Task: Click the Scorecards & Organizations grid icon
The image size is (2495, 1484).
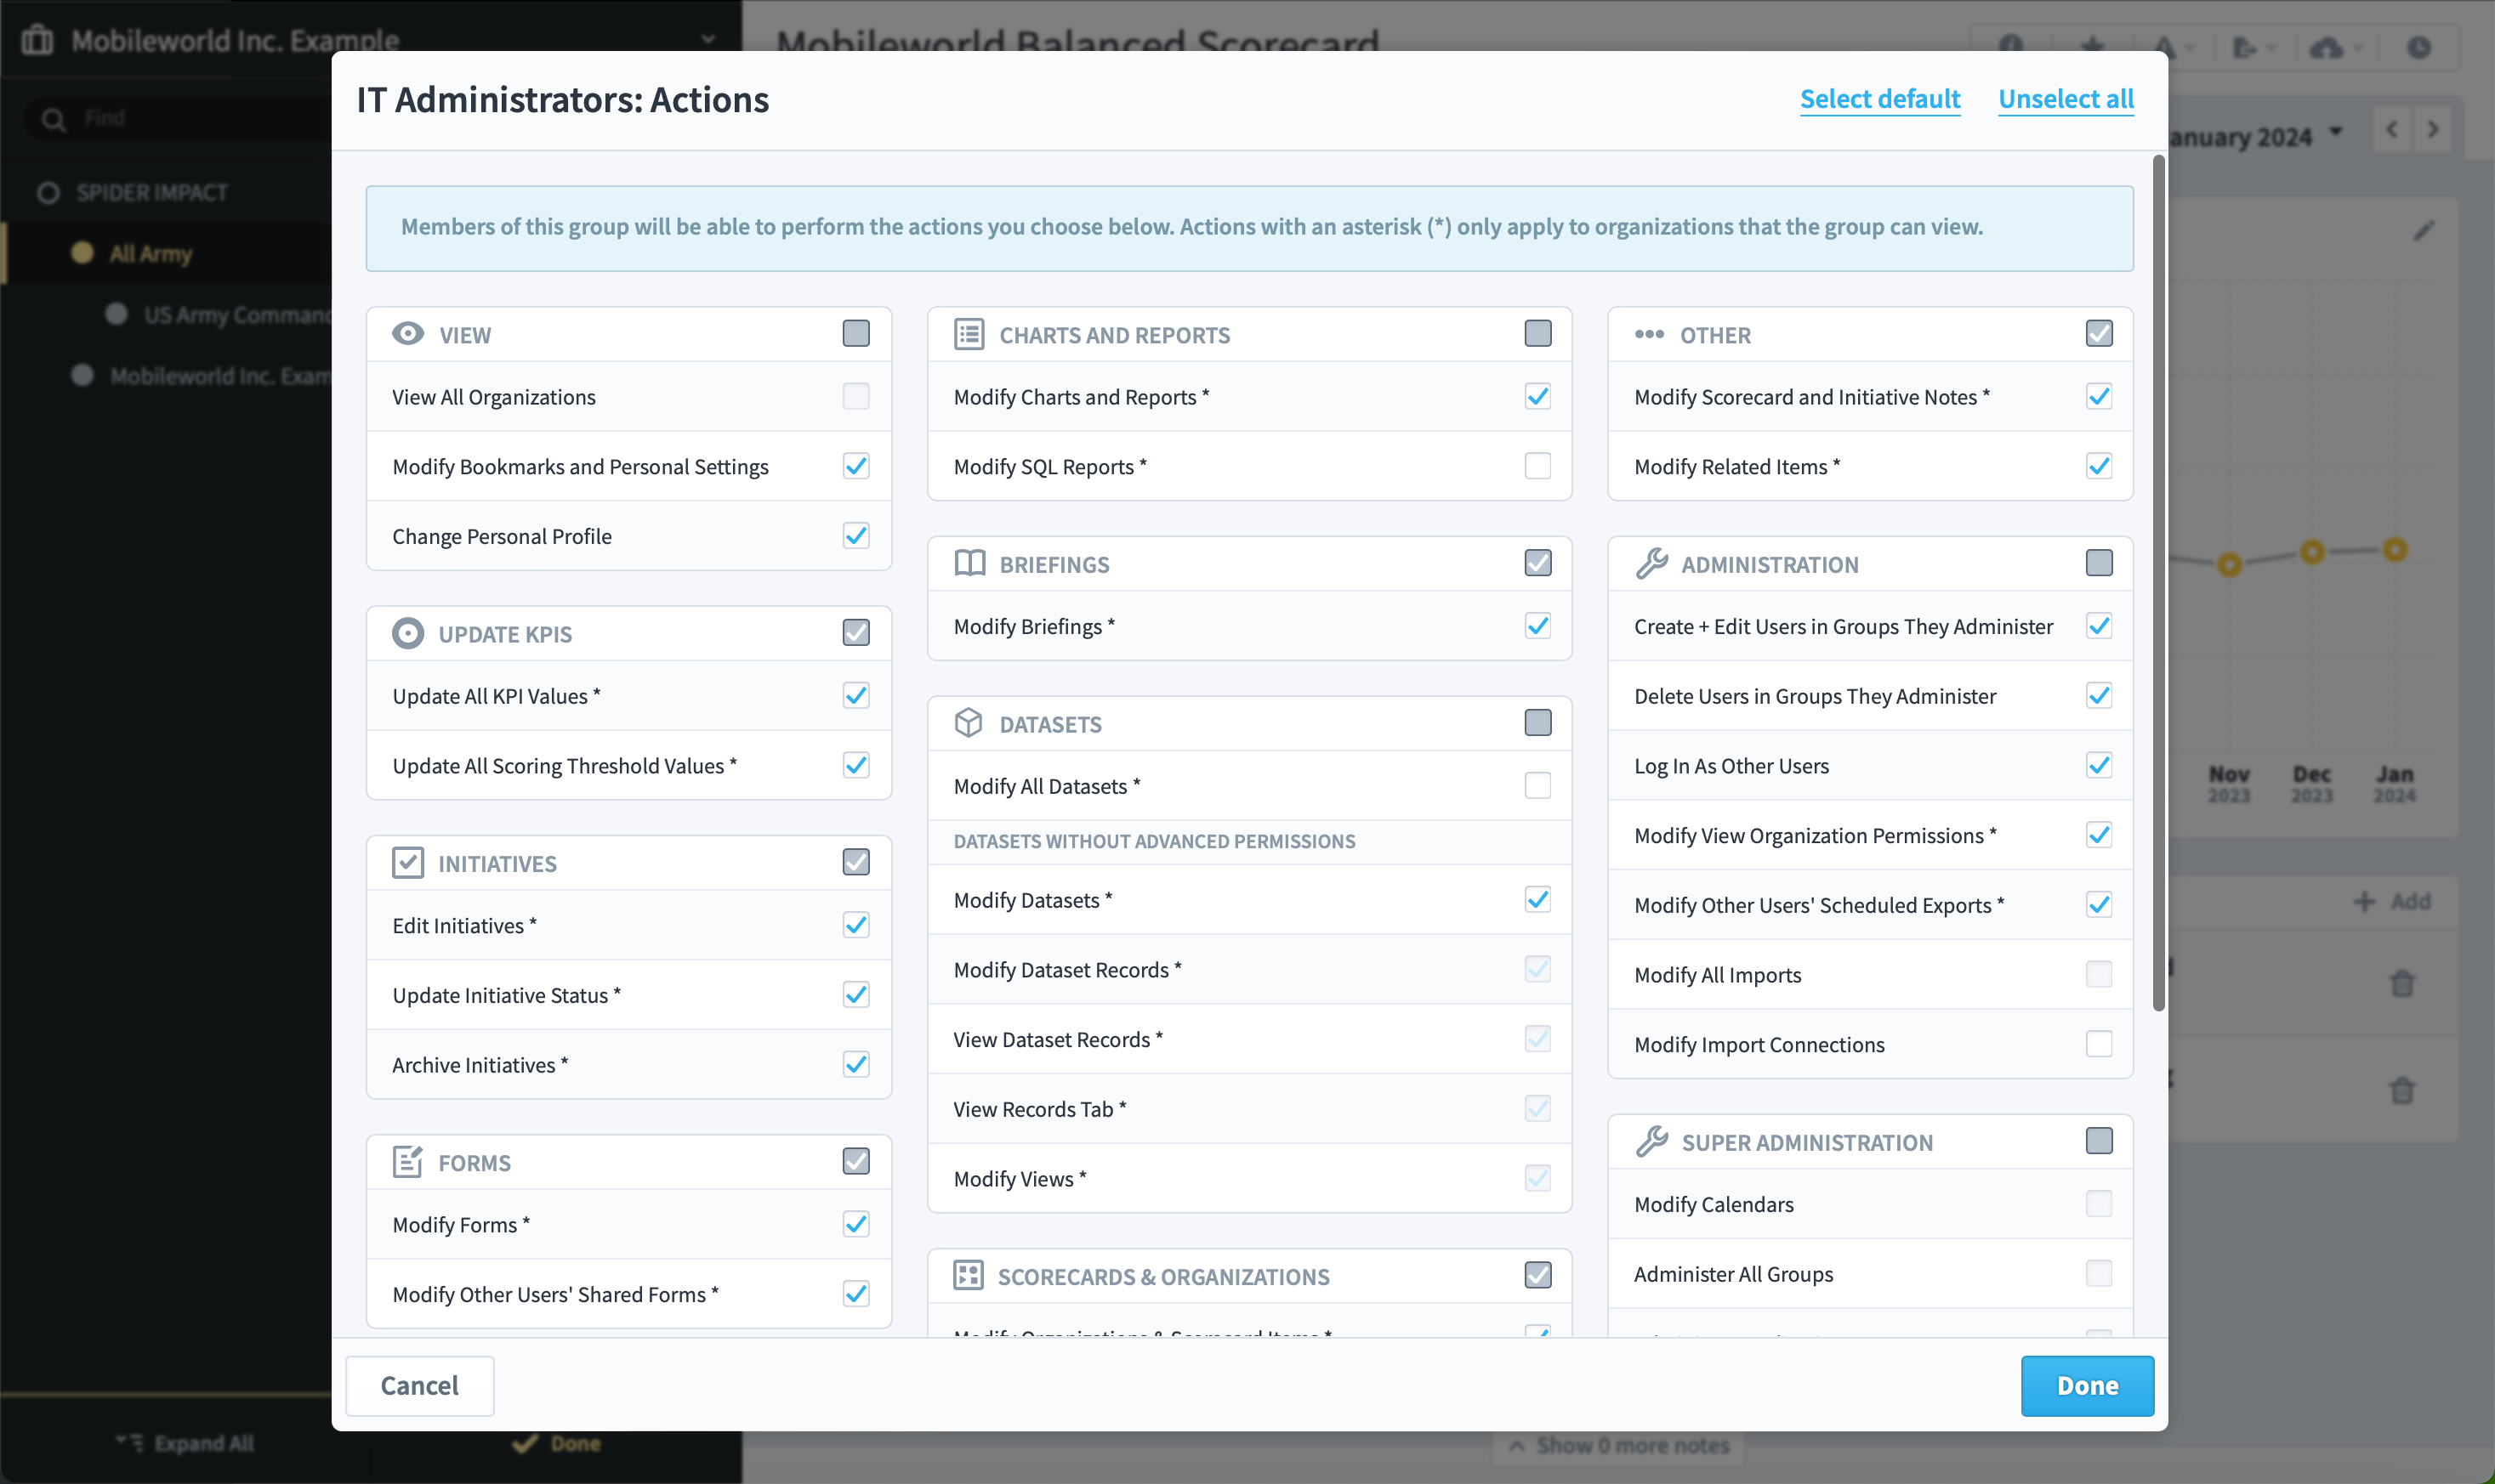Action: [x=969, y=1275]
